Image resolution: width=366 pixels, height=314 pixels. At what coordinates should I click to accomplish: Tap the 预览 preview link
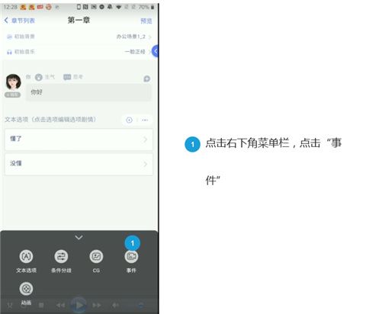[x=146, y=21]
